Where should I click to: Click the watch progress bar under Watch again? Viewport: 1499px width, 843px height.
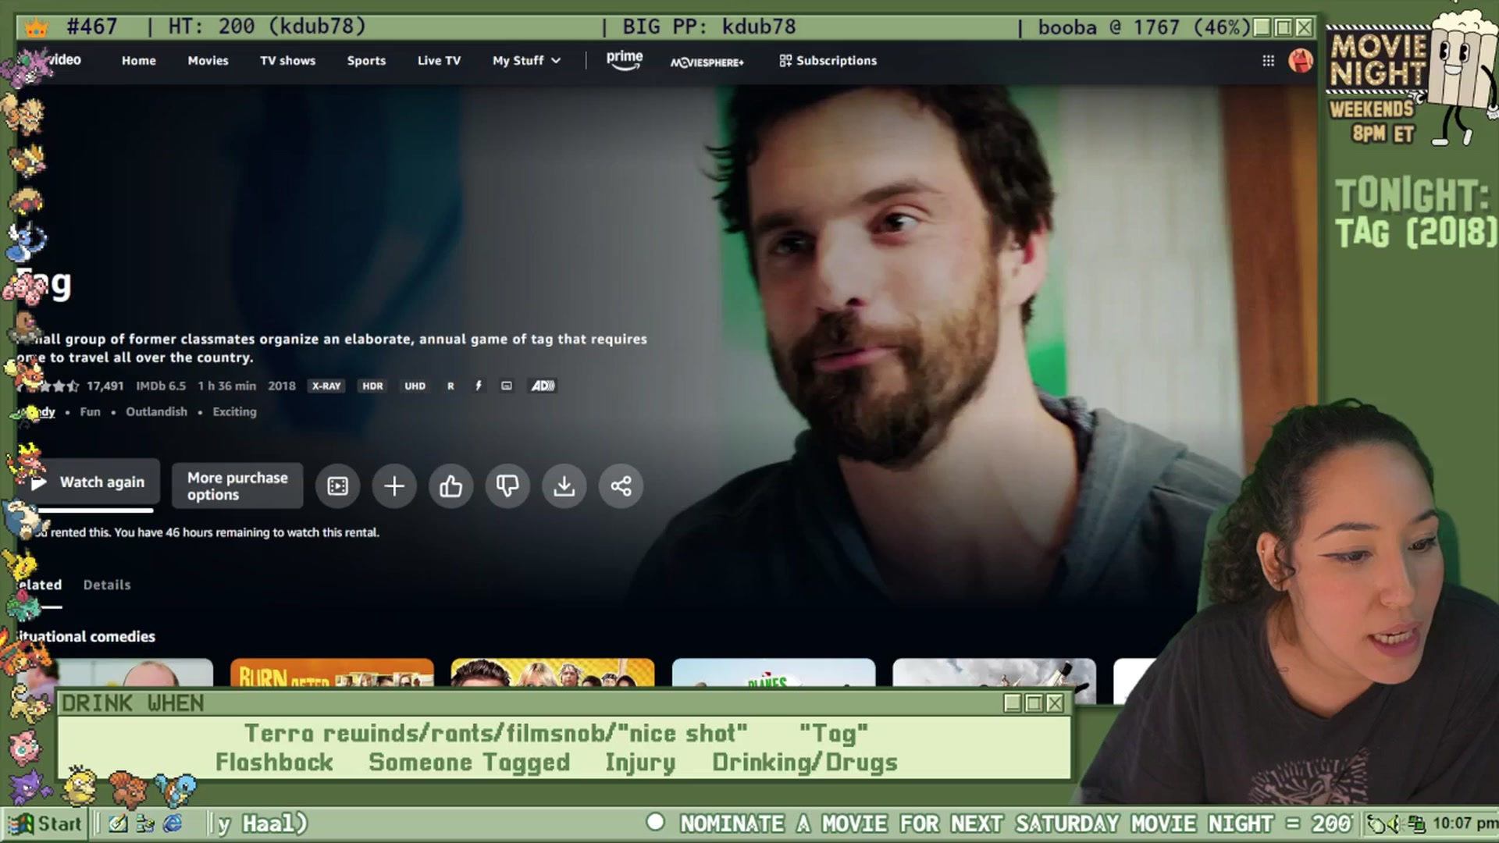94,510
